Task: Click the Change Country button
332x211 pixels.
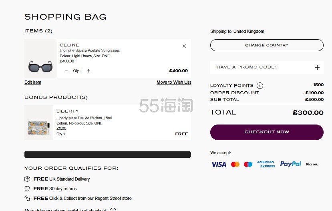Action: [x=267, y=45]
